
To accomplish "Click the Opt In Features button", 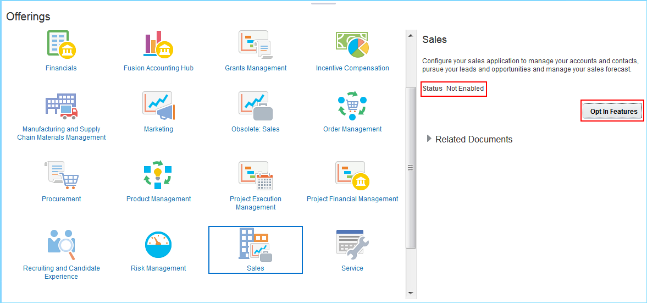I will click(x=613, y=112).
